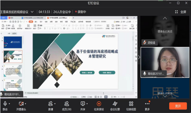This screenshot has width=191, height=113.
Task: Expand meeting title dropdown chevron
Action: click(x=32, y=12)
